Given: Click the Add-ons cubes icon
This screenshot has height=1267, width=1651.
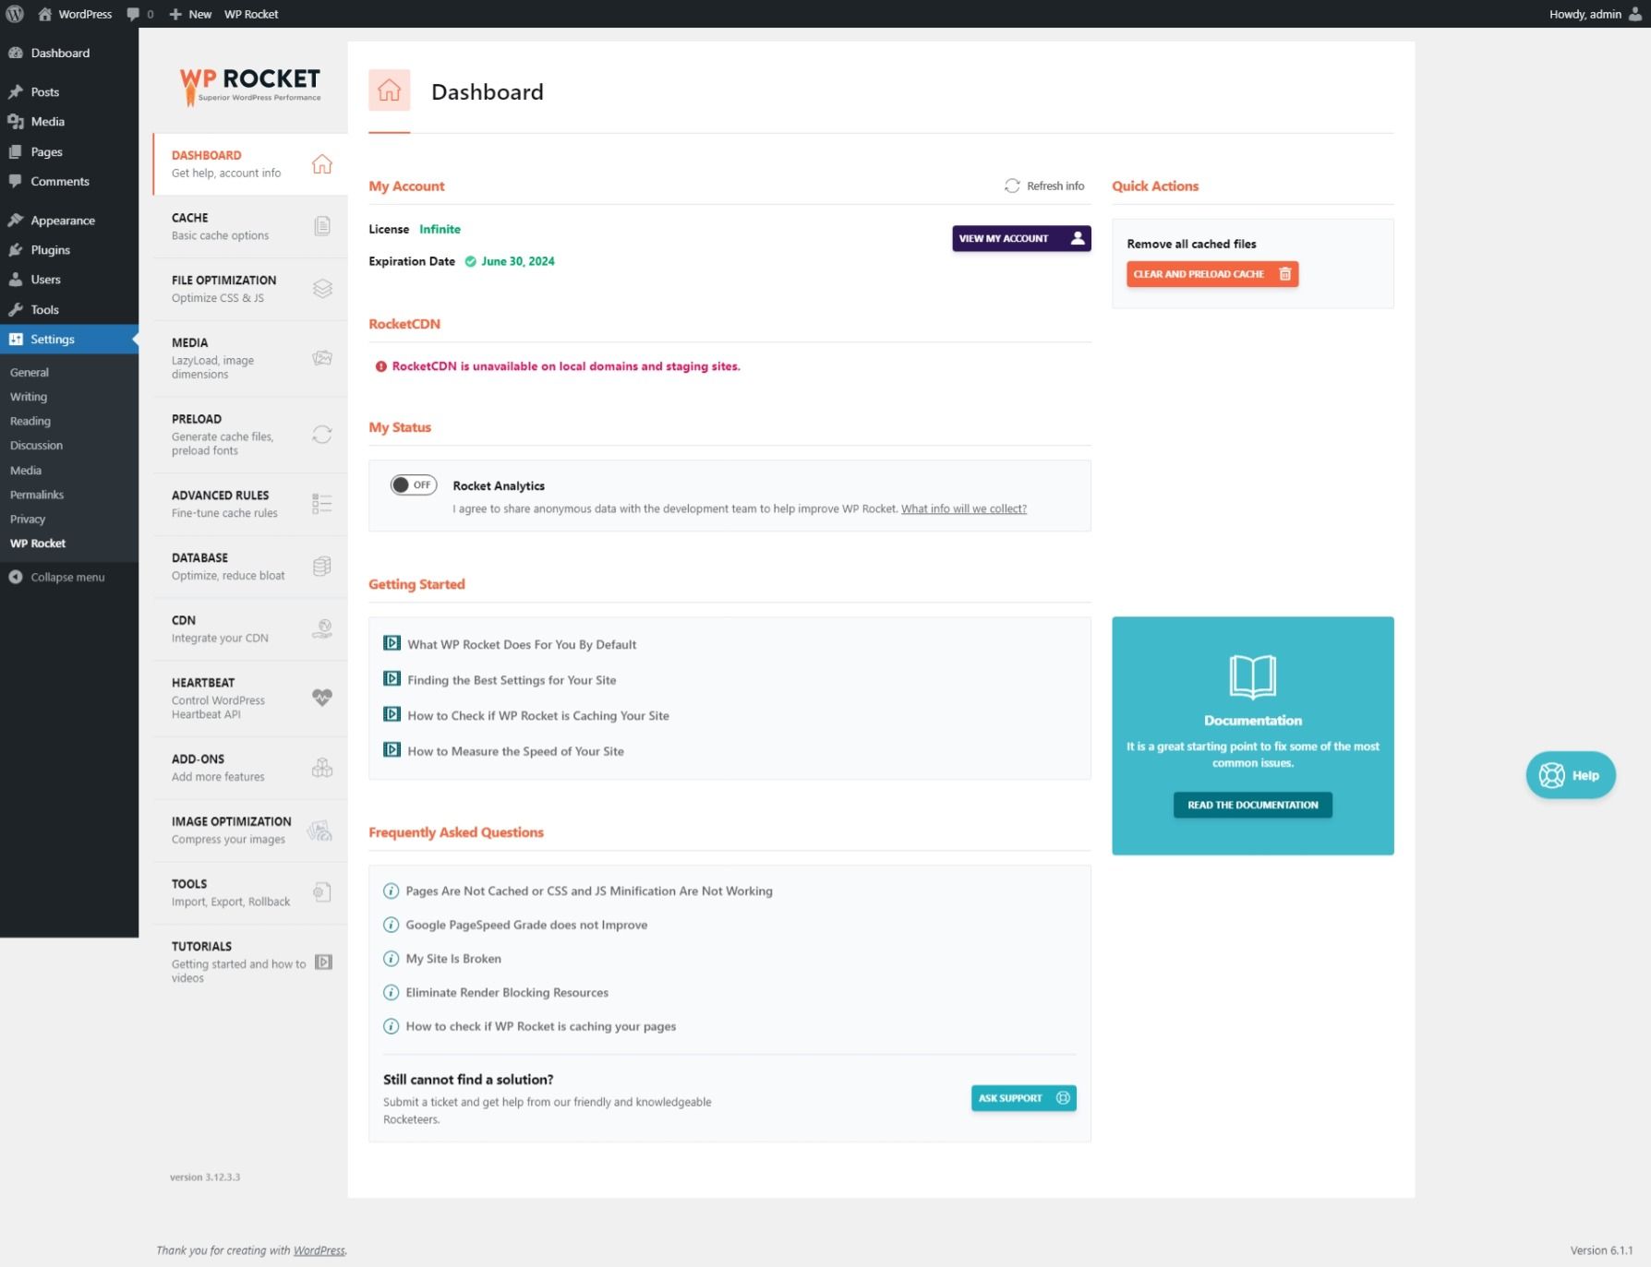Looking at the screenshot, I should tap(321, 768).
